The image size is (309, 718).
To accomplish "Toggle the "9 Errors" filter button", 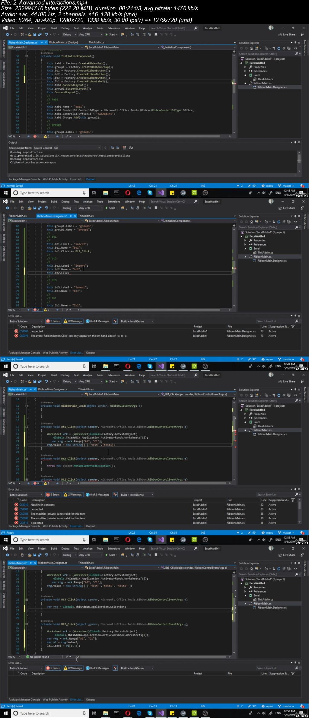I will tap(53, 495).
